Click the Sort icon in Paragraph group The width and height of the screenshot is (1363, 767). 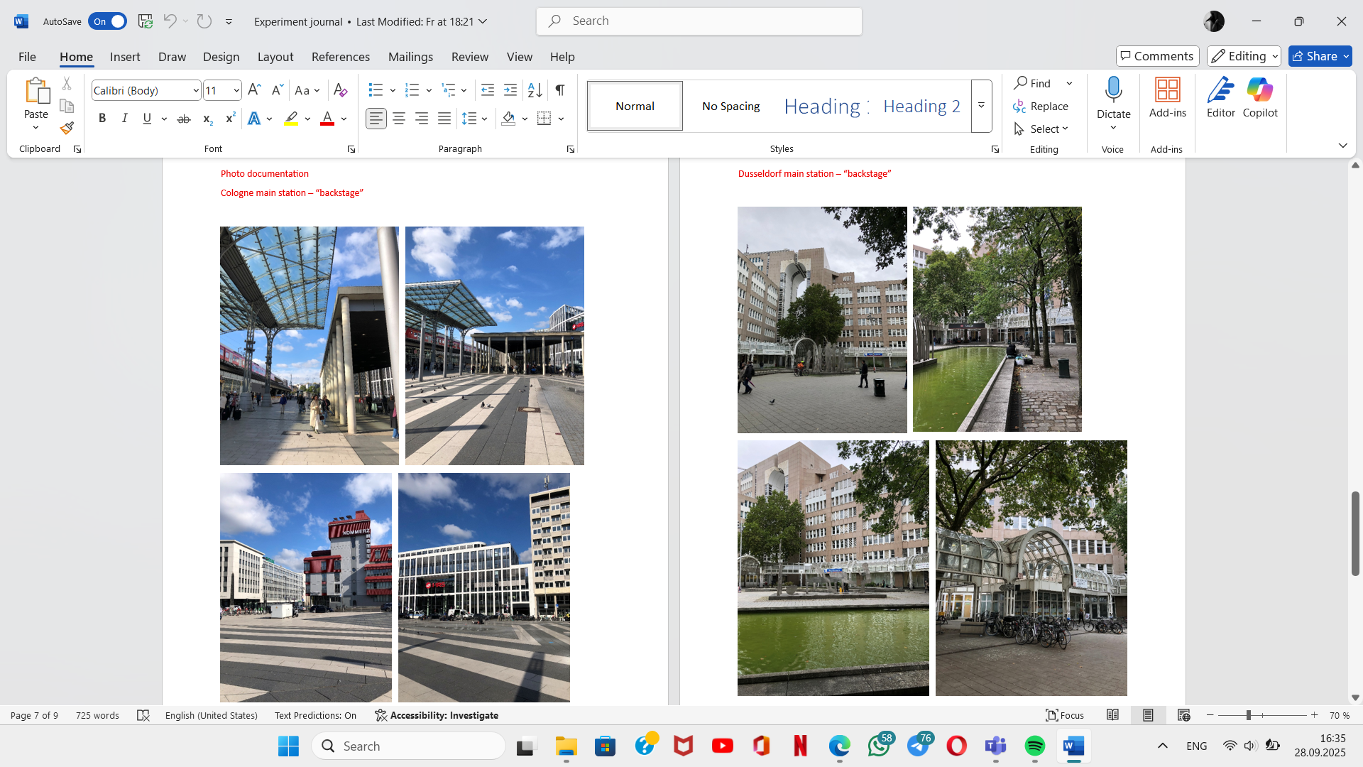point(535,90)
